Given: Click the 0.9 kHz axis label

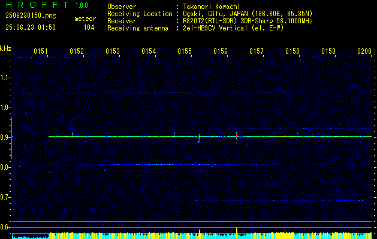Looking at the screenshot, I should coord(5,137).
